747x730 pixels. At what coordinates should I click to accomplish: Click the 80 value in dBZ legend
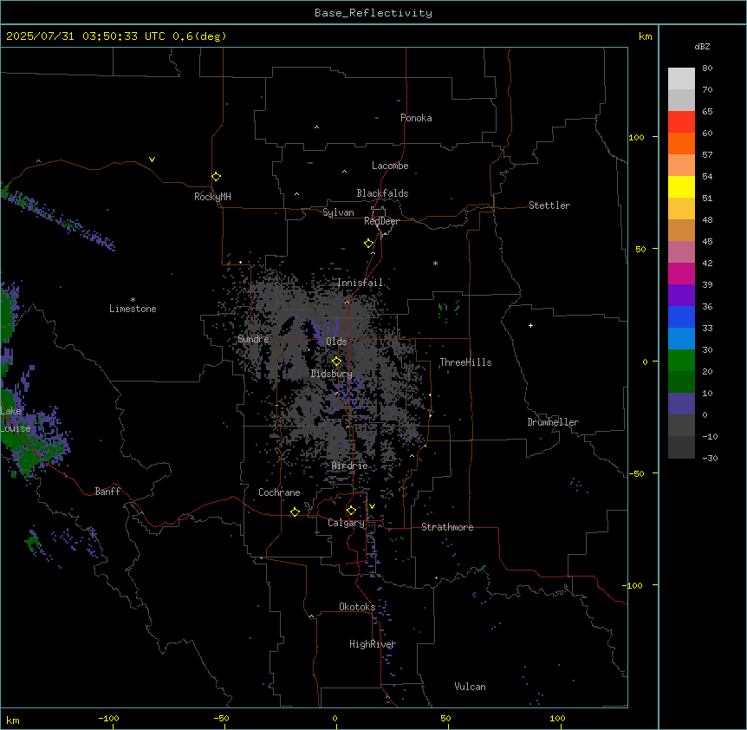(x=707, y=68)
